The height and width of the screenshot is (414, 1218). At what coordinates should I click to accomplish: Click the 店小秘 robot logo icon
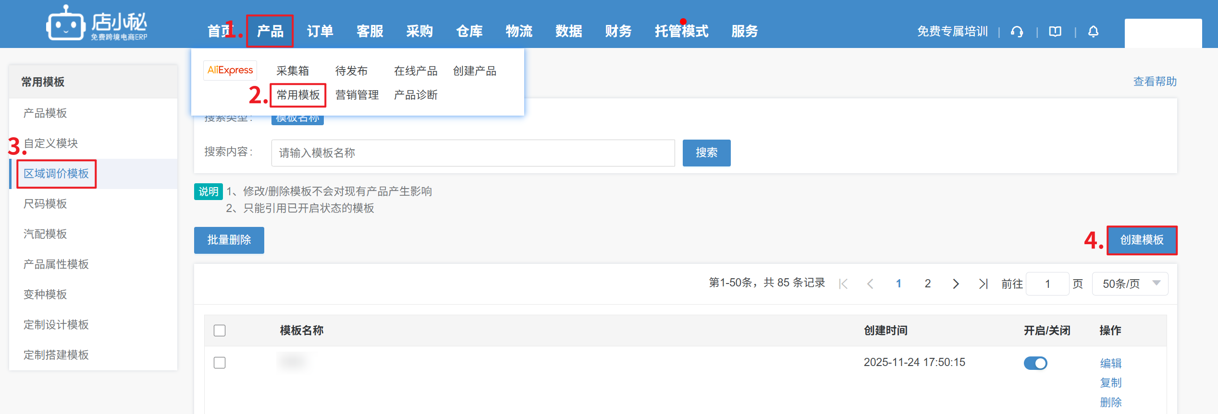(65, 24)
